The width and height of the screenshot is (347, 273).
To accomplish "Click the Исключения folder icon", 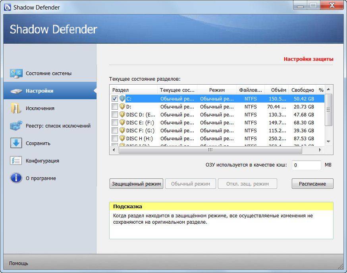I will (x=16, y=108).
